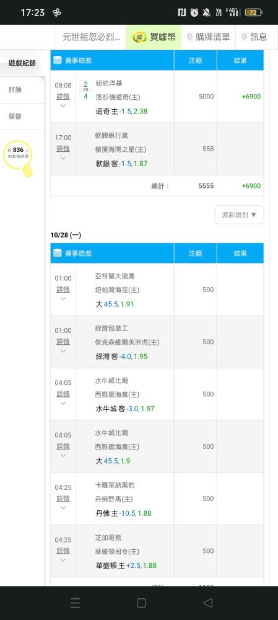This screenshot has width=278, height=620.
Task: Expand the chevron under the 17:00 game
Action: 63,157
